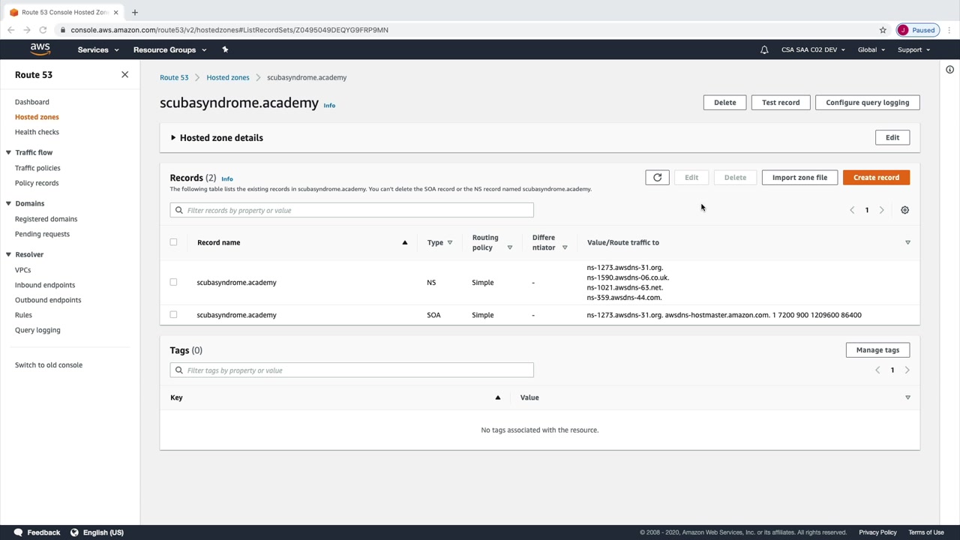960x540 pixels.
Task: Open Routing policy column filter arrow
Action: coord(509,247)
